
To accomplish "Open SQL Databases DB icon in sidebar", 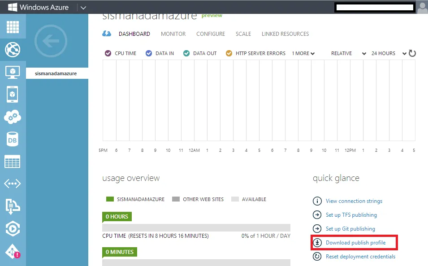I will [x=12, y=139].
